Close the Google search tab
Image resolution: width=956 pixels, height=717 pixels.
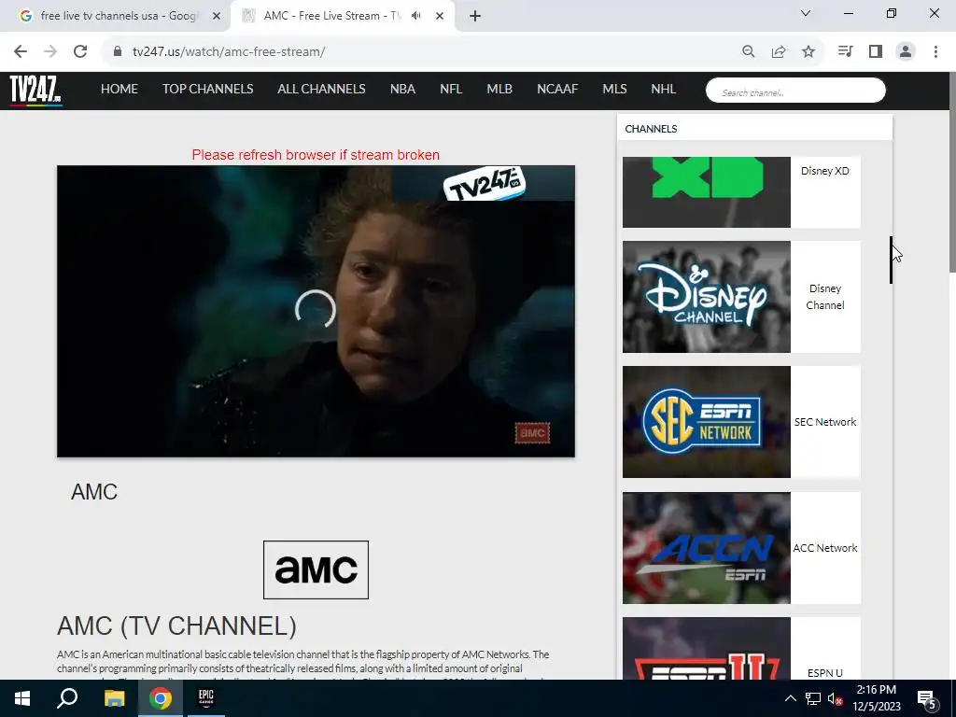[x=217, y=16]
